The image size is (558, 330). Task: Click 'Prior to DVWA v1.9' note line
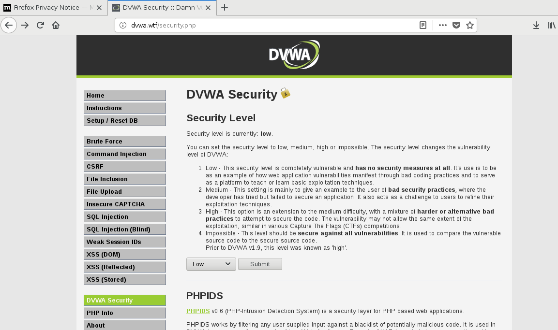276,247
